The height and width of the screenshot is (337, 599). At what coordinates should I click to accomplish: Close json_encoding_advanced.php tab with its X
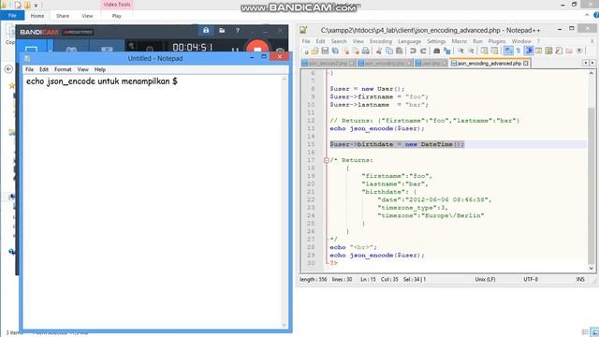pyautogui.click(x=526, y=63)
